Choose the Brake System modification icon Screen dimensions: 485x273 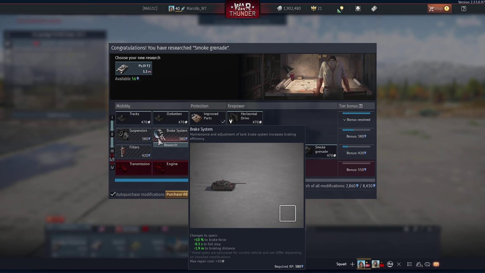coord(159,135)
